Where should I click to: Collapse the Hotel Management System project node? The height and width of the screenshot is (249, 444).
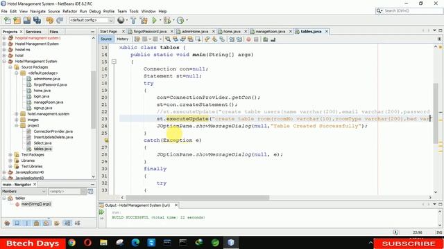coord(4,62)
